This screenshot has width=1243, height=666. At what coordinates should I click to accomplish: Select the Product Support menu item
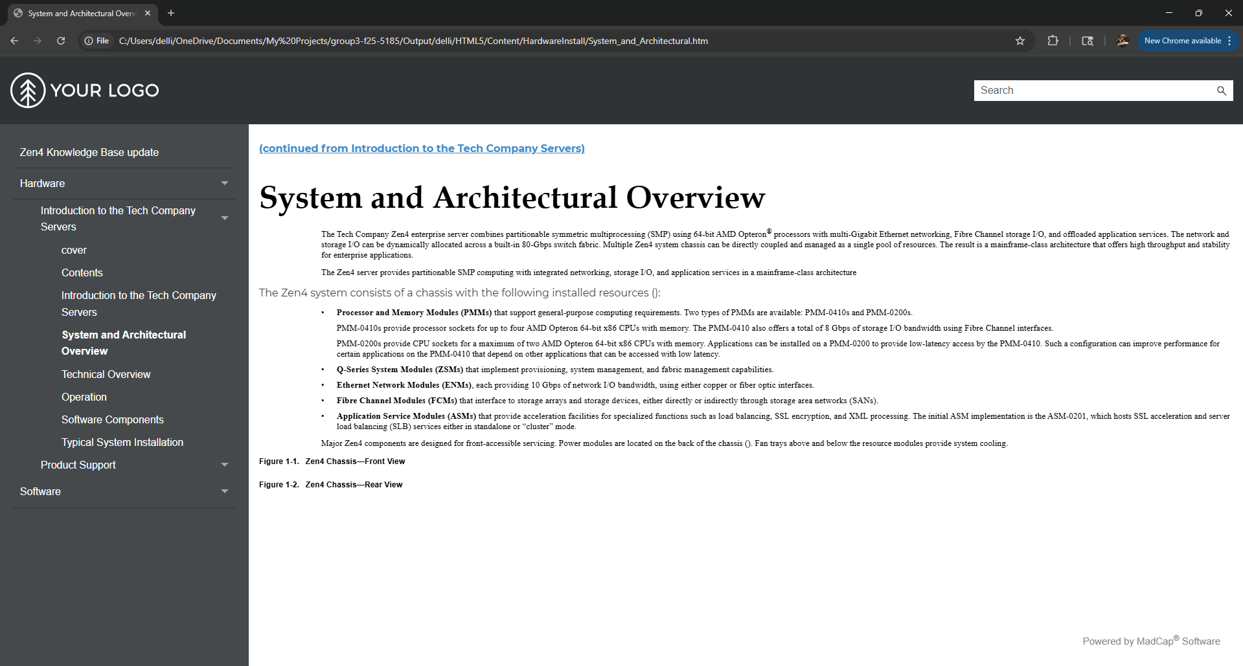78,465
